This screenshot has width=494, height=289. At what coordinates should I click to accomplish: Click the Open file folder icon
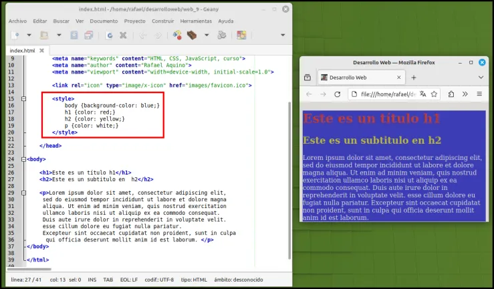pos(44,35)
